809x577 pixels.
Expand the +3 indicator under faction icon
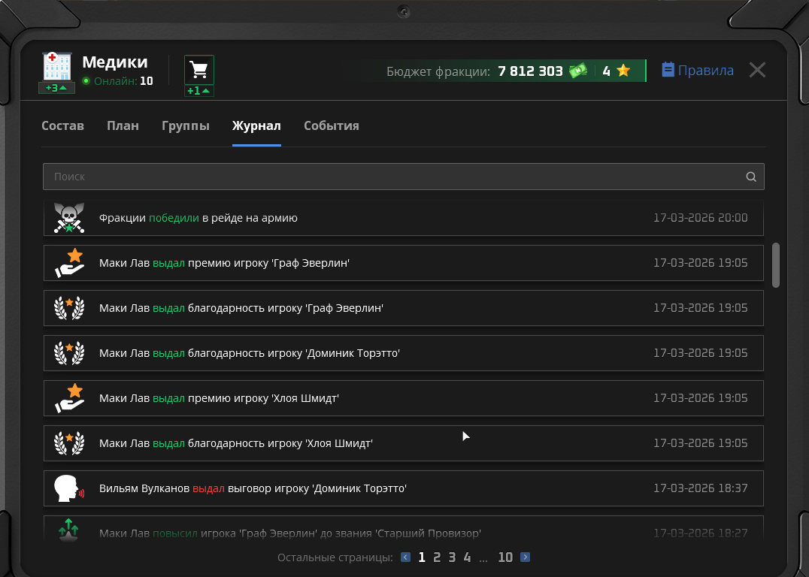pos(57,88)
